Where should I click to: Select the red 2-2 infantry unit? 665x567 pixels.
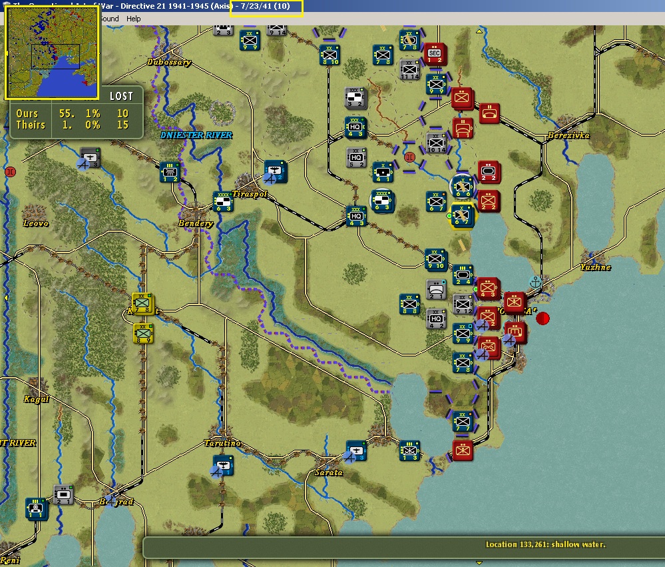[489, 201]
